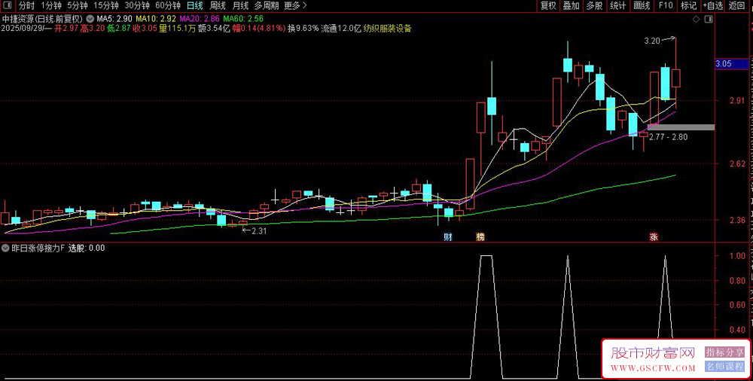Click the 指标分享 link in the banner
This screenshot has height=381, width=753.
coord(724,352)
